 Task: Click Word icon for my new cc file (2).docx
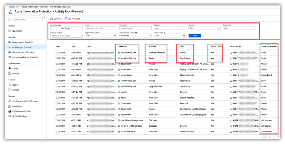click(x=119, y=126)
